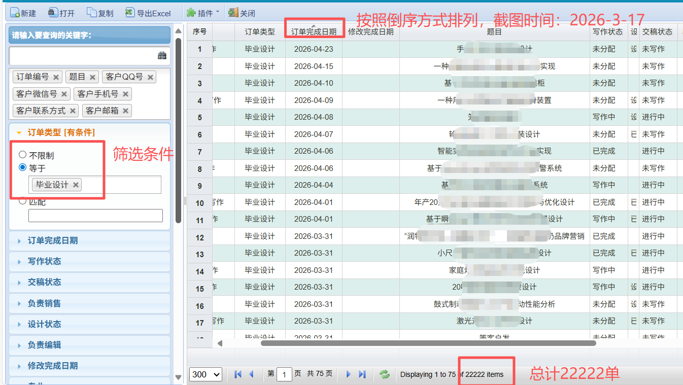Click the 复制 (Copy) icon
This screenshot has height=385, width=683.
point(92,13)
